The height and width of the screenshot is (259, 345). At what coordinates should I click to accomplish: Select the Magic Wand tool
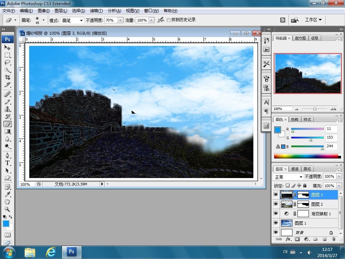pos(7,70)
